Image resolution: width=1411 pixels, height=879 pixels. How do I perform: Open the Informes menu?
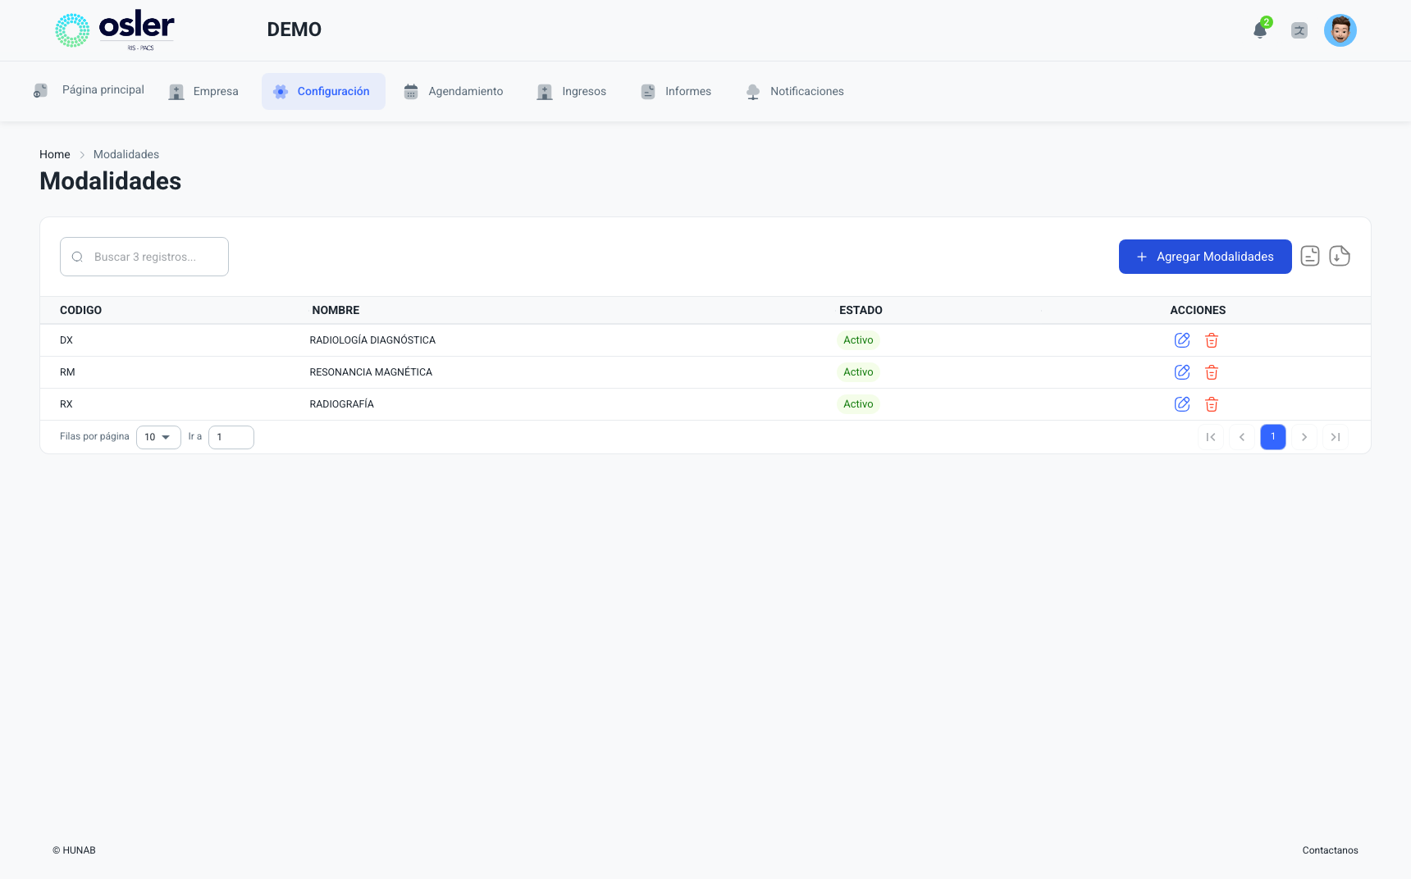tap(676, 91)
